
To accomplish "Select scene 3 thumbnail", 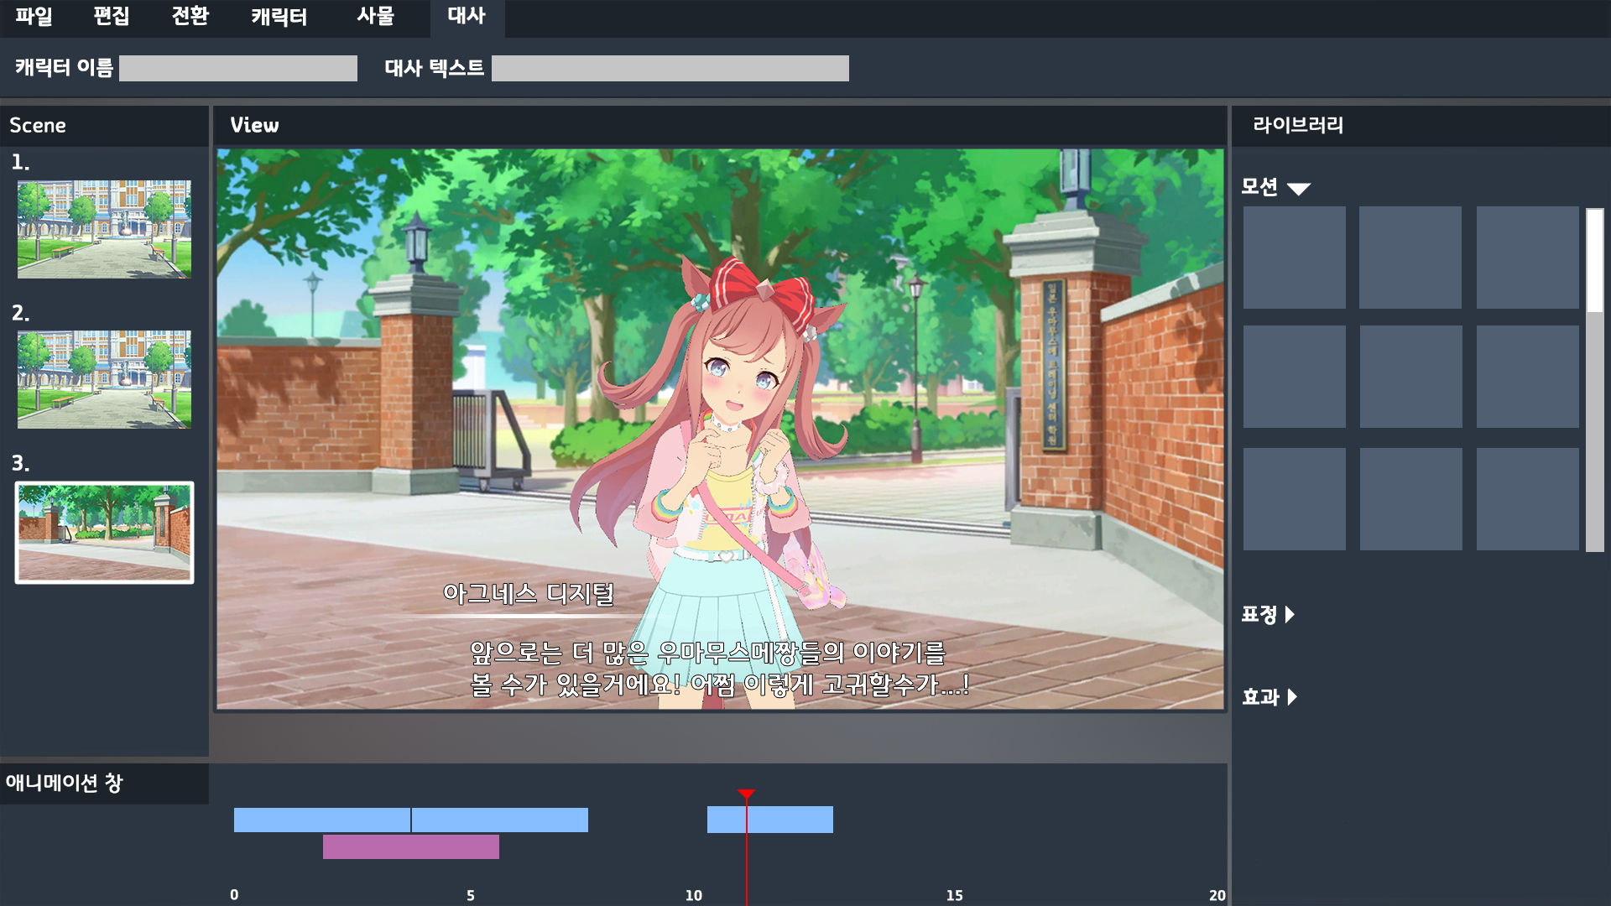I will point(104,532).
